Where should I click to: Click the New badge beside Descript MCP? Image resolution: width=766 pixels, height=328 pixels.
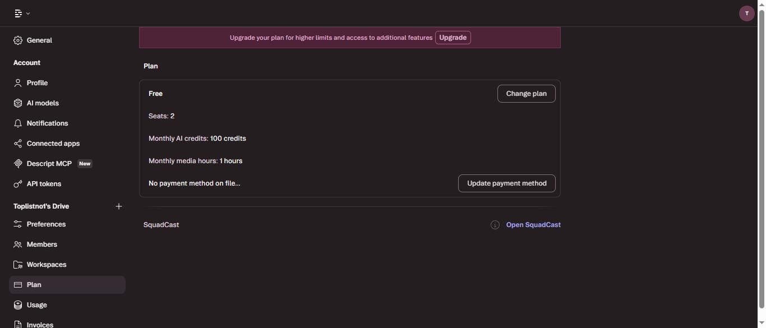pyautogui.click(x=85, y=164)
